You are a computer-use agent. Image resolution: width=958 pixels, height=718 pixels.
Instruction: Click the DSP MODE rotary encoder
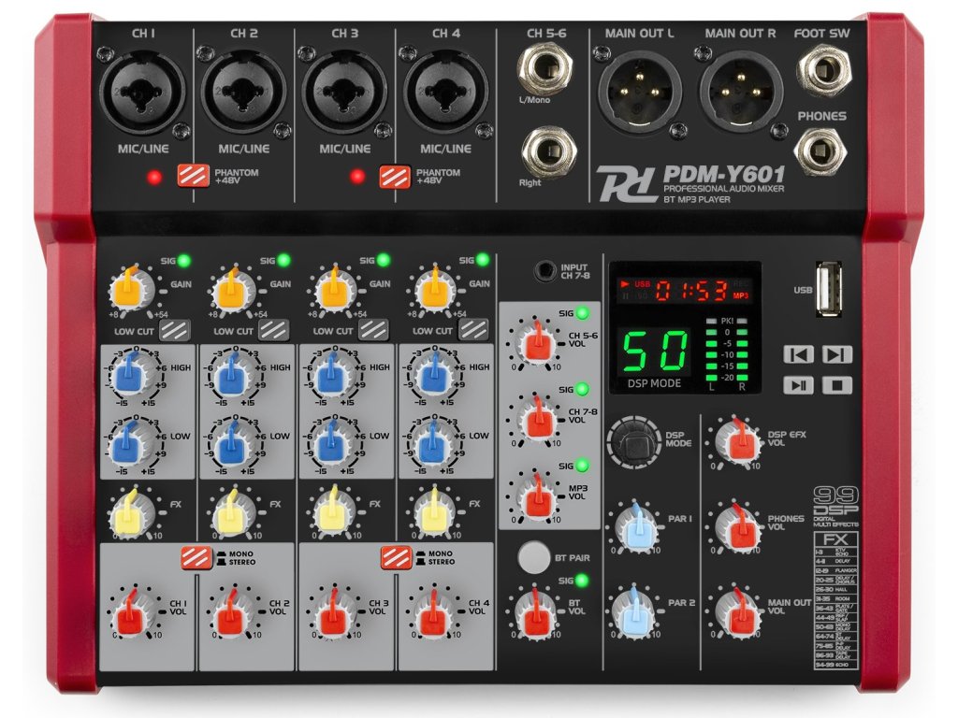pos(635,442)
